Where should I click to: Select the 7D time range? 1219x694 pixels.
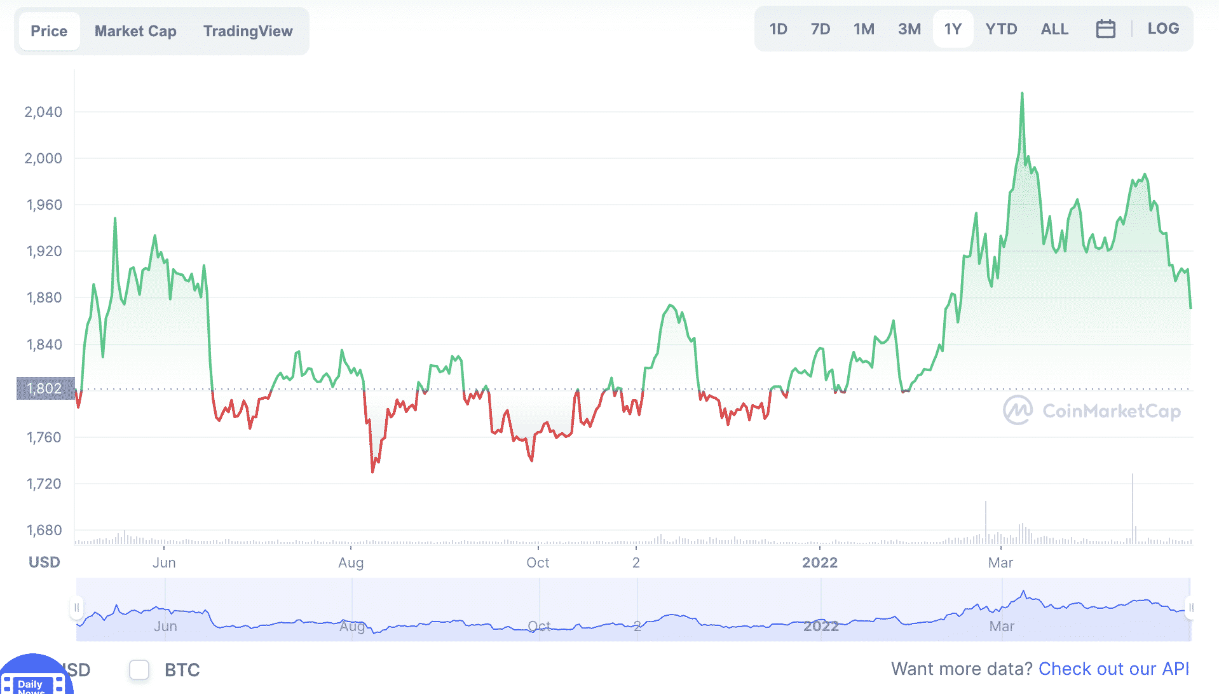point(821,29)
